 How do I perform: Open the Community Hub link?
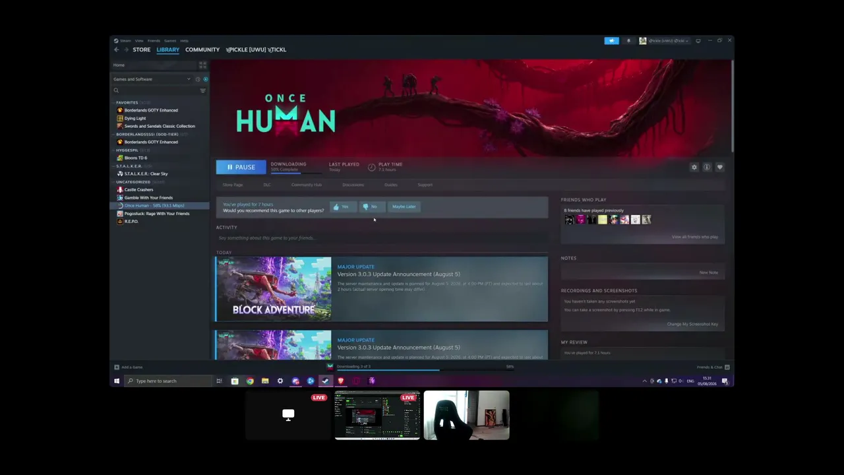coord(307,185)
